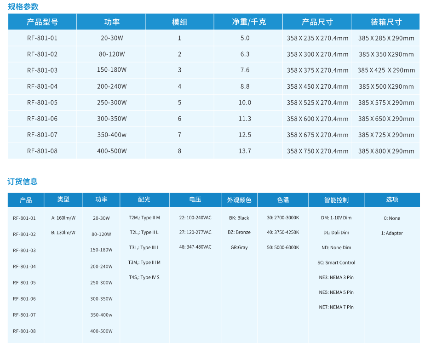Viewport: 425px width, 343px height.
Task: Select light distribution T2M: Type II M
Action: (x=144, y=218)
